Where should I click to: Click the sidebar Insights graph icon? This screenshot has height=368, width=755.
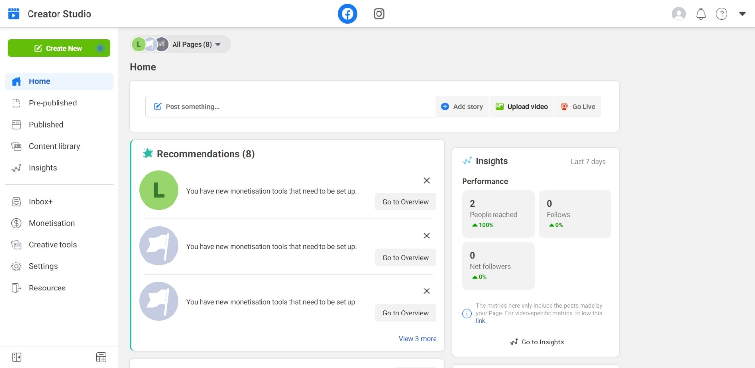pyautogui.click(x=16, y=168)
